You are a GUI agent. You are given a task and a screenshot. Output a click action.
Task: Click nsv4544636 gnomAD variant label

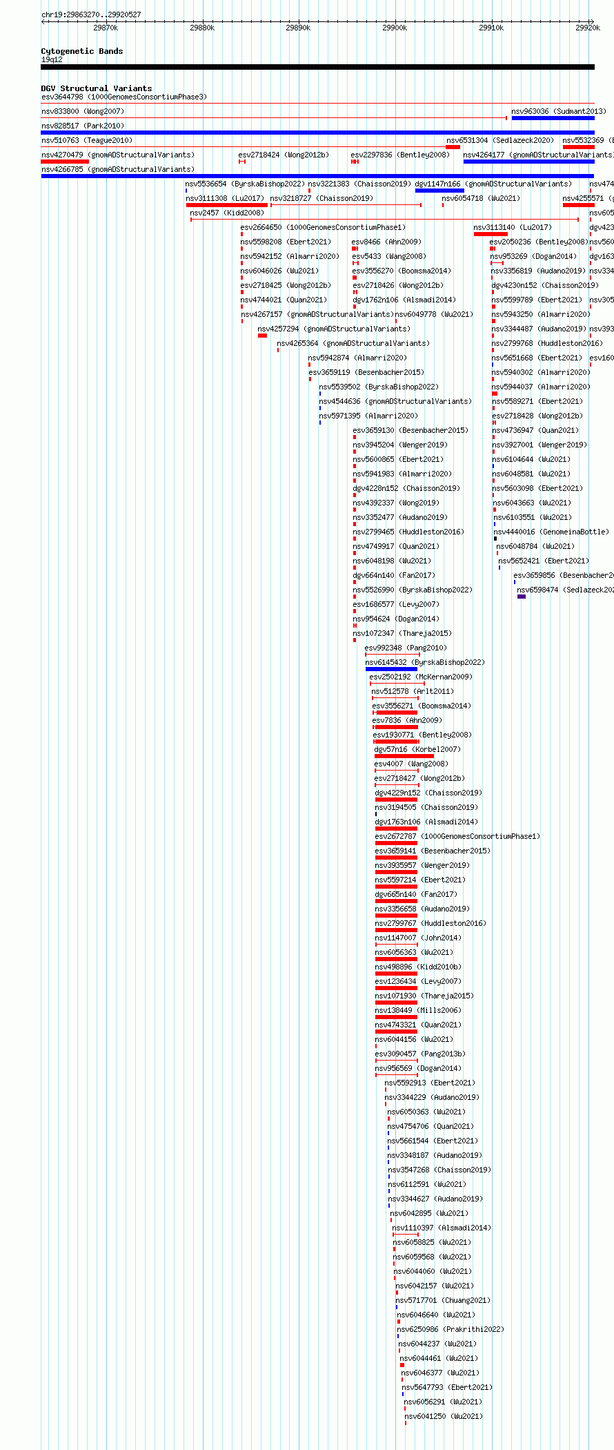click(x=395, y=401)
